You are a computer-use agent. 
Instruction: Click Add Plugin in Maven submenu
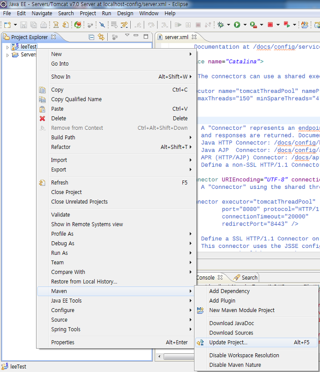click(x=256, y=301)
